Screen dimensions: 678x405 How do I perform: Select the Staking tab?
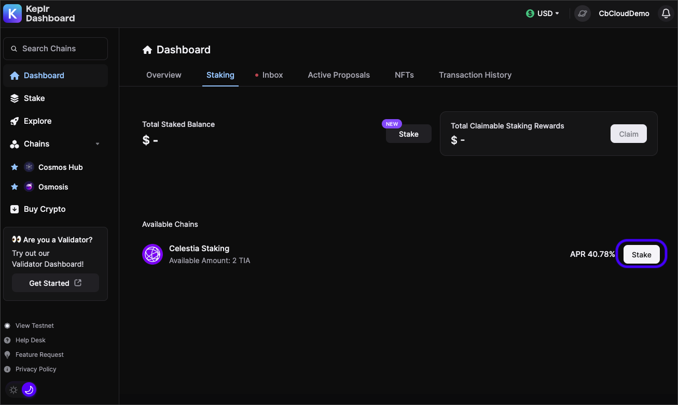(x=220, y=75)
